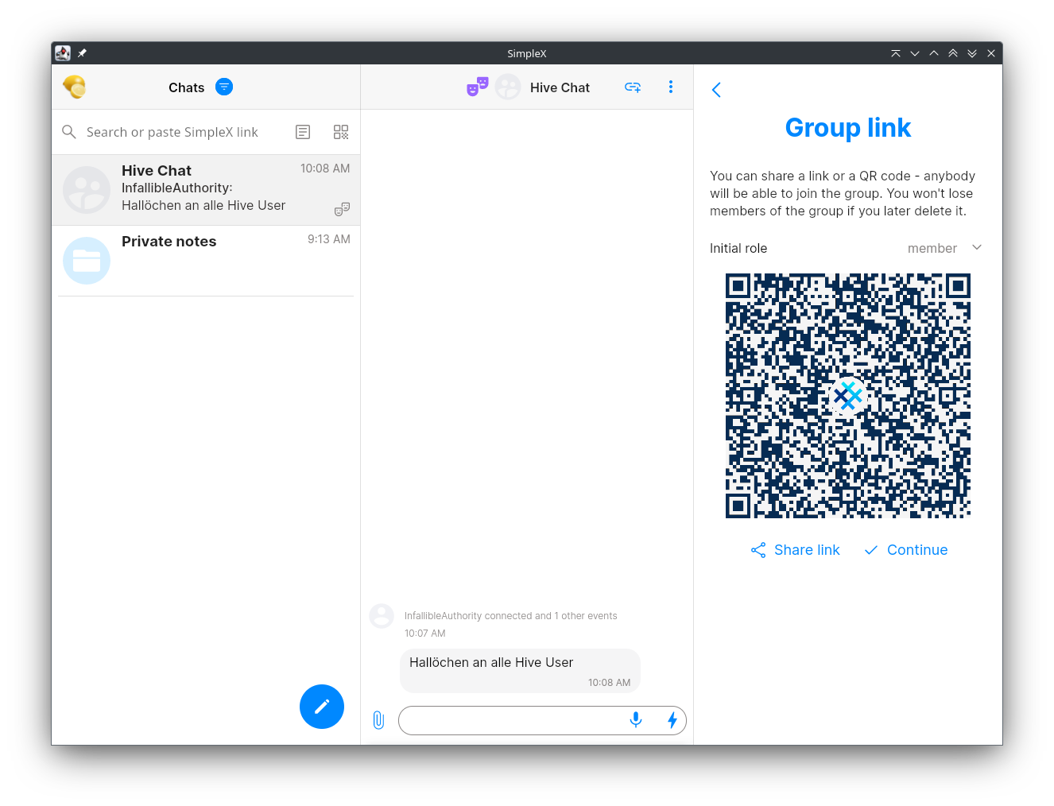Go back with the left arrow

[x=716, y=90]
